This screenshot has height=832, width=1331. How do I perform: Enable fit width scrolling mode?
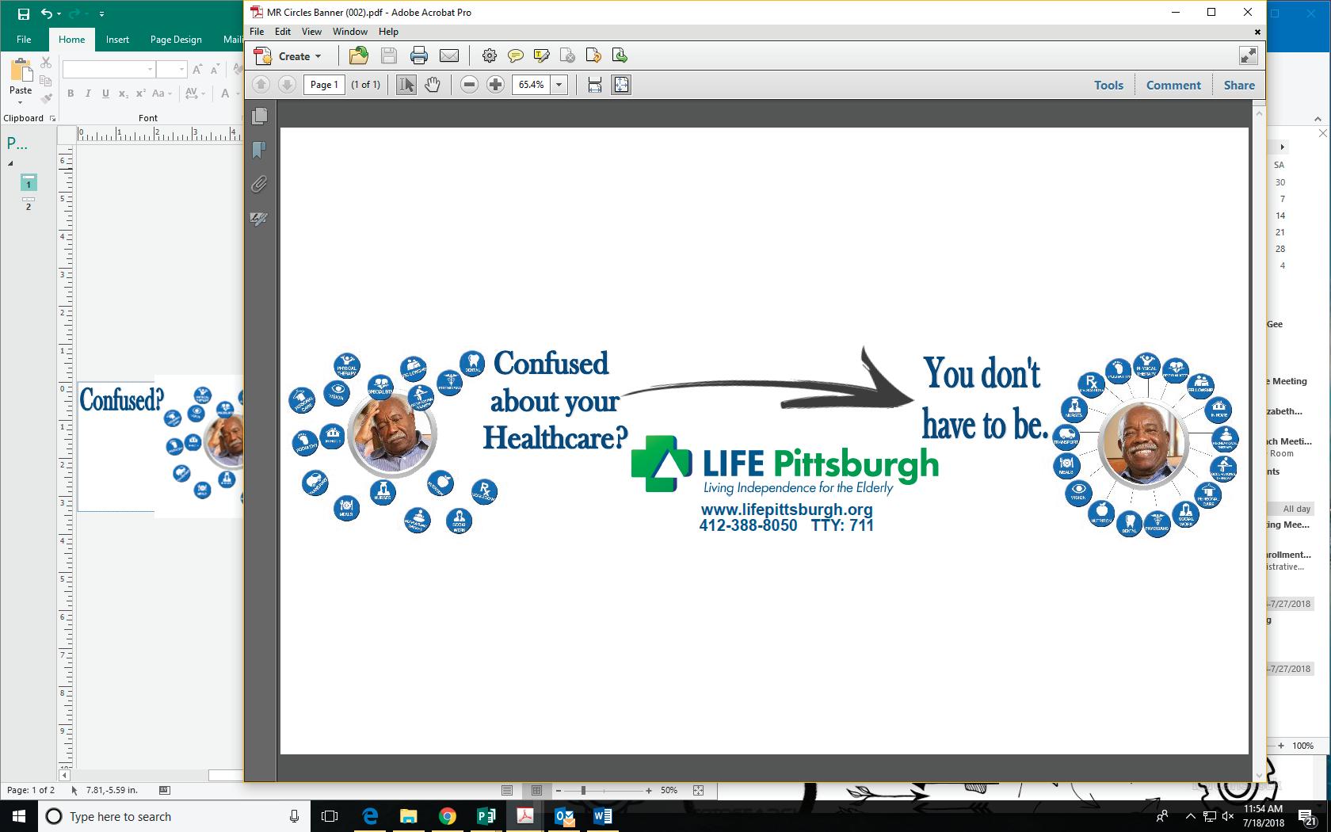click(595, 85)
